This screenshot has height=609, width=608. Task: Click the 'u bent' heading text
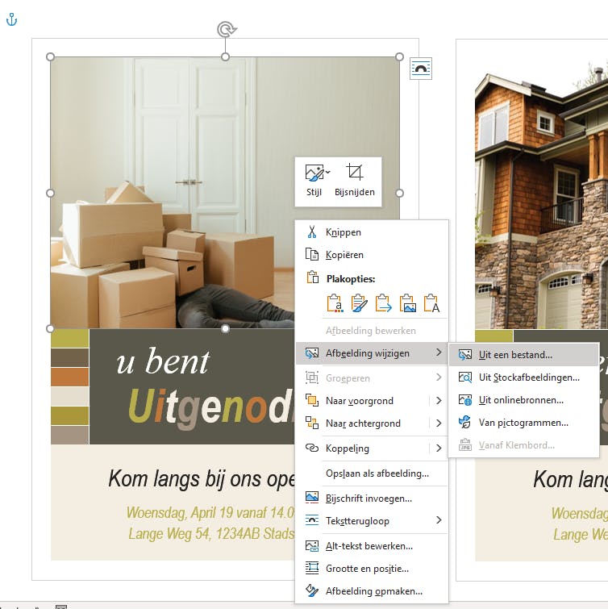163,362
